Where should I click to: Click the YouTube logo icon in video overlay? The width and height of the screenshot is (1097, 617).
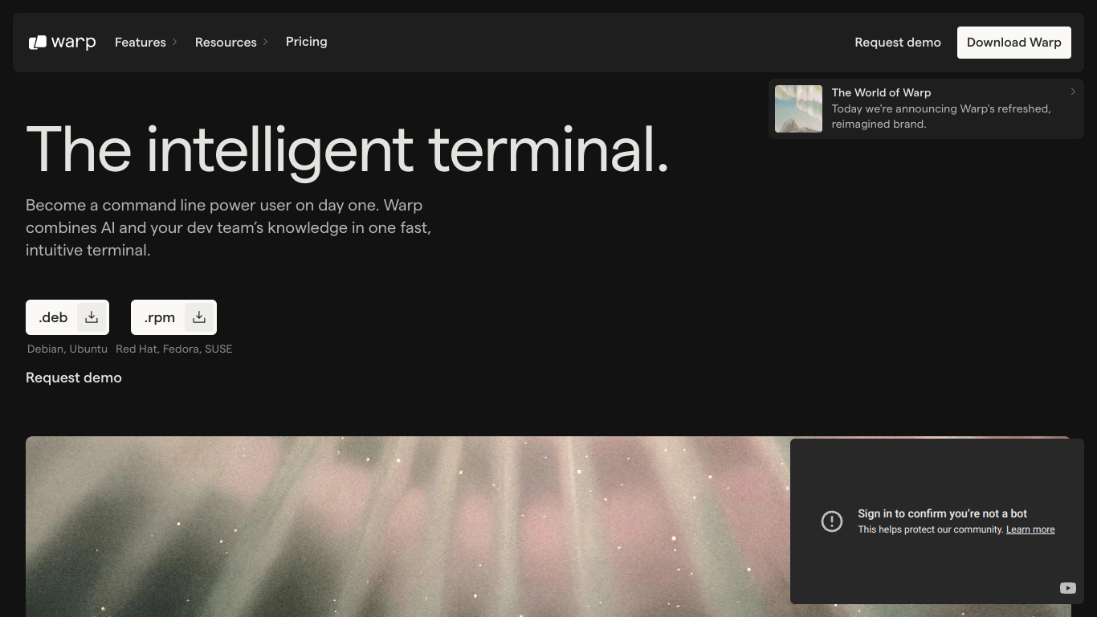[1067, 588]
